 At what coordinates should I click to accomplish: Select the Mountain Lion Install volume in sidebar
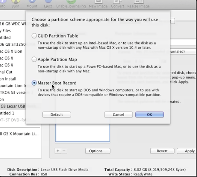coord(13,86)
